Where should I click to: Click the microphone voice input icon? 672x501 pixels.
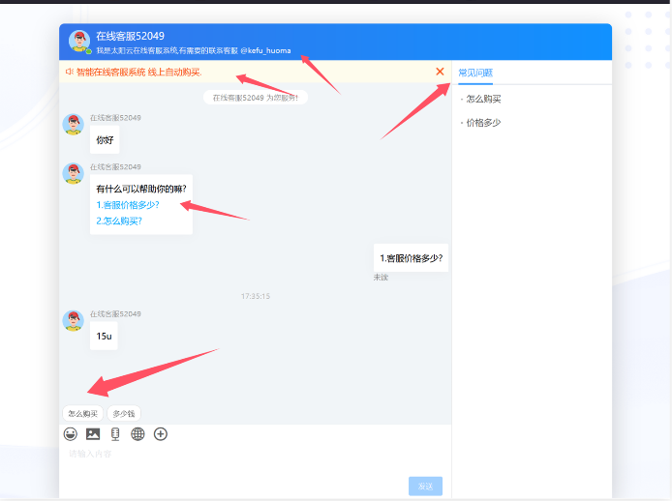[x=115, y=434]
